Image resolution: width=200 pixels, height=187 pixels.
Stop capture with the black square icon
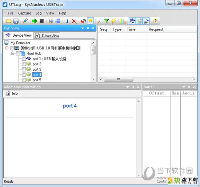[x=41, y=21]
